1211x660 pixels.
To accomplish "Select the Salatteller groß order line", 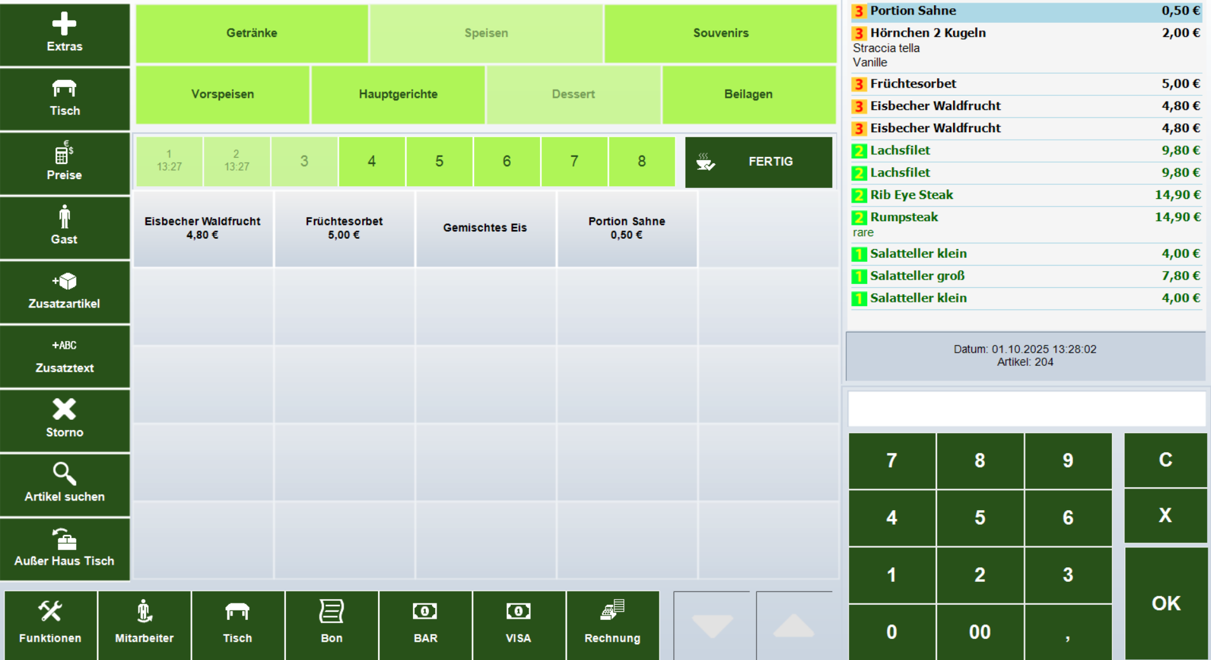I will (1026, 276).
